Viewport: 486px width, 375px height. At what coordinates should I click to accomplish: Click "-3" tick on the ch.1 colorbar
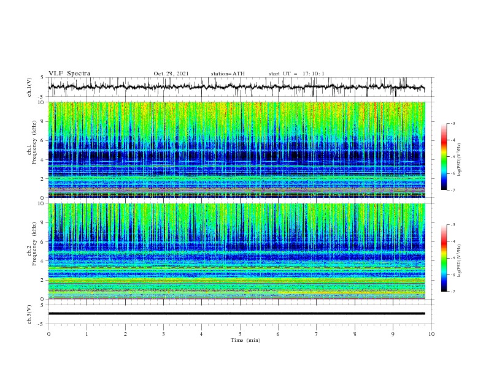click(x=453, y=123)
